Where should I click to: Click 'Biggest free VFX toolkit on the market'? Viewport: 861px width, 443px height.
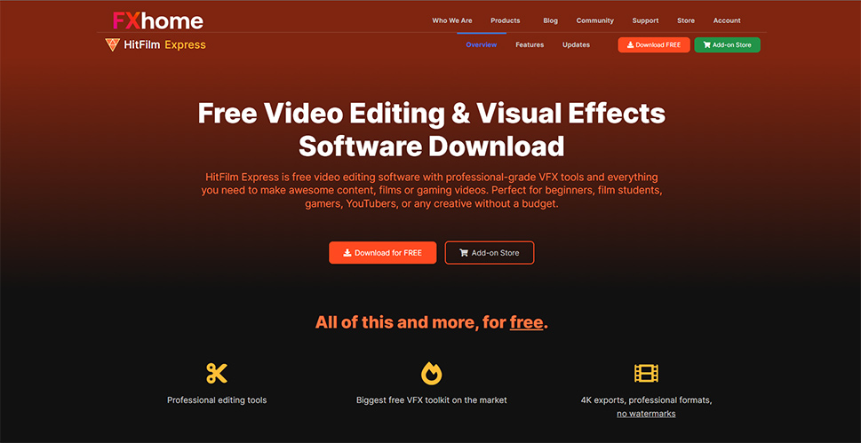pos(432,400)
